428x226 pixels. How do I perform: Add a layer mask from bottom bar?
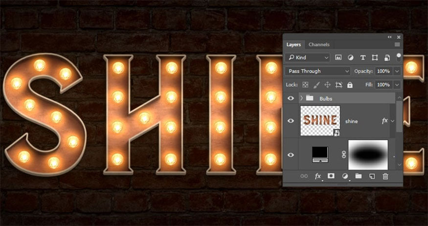tap(331, 176)
